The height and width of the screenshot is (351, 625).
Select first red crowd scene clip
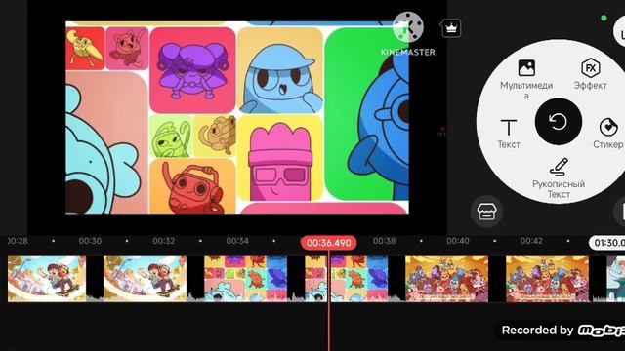coord(447,279)
